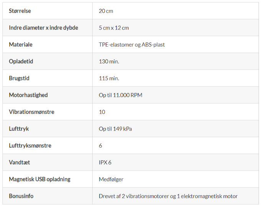The width and height of the screenshot is (262, 207).
Task: Click the 'Materiale' row label
Action: 21,45
